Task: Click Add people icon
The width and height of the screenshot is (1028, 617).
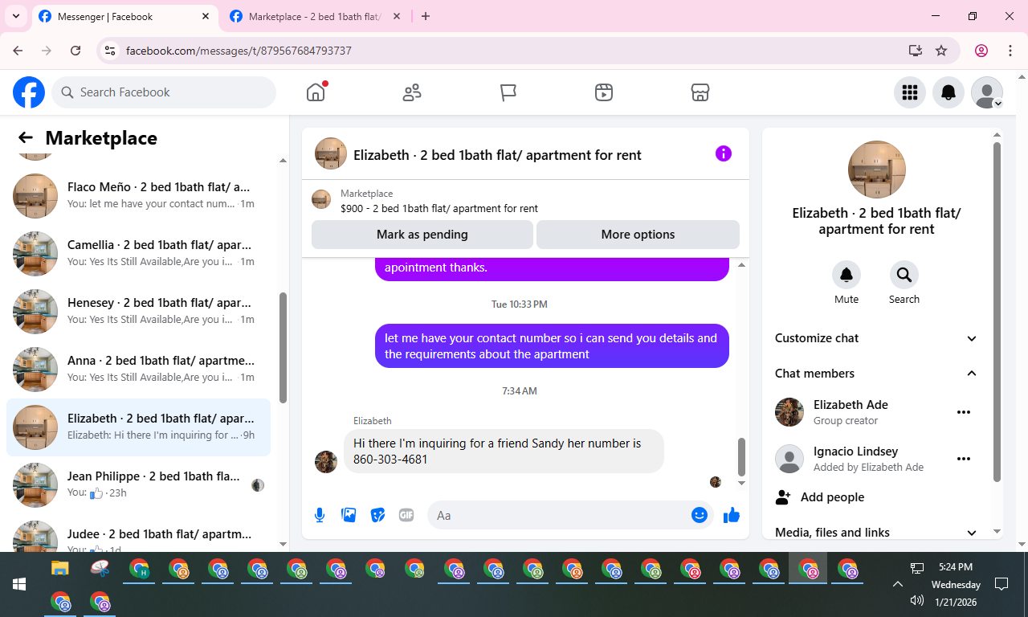Action: click(x=783, y=497)
